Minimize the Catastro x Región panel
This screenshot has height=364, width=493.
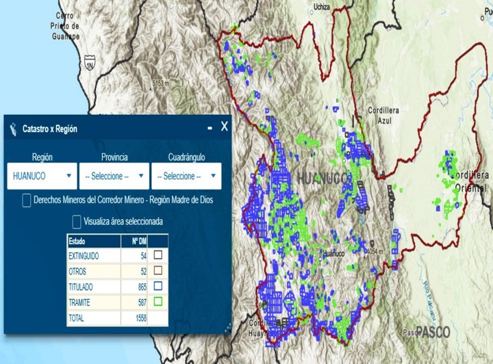[x=210, y=128]
